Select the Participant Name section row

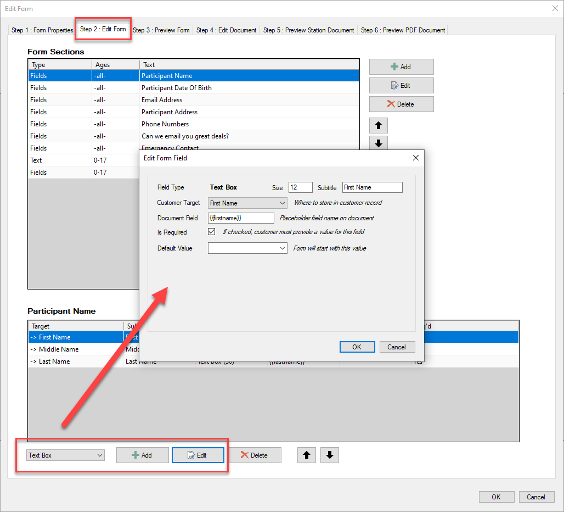coord(194,76)
